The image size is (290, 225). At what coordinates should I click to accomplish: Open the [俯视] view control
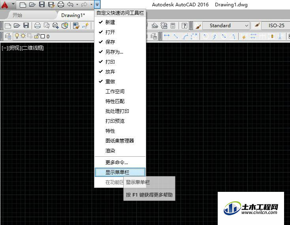pos(15,48)
